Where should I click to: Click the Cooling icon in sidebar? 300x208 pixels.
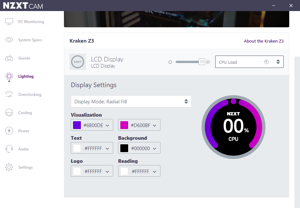coord(9,113)
